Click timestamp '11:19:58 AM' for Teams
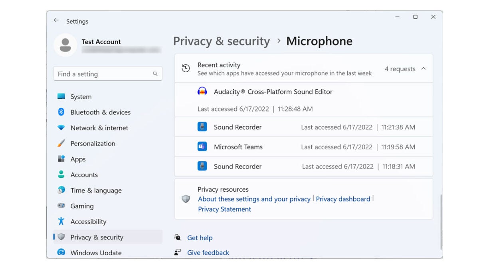The height and width of the screenshot is (269, 479). pos(398,147)
